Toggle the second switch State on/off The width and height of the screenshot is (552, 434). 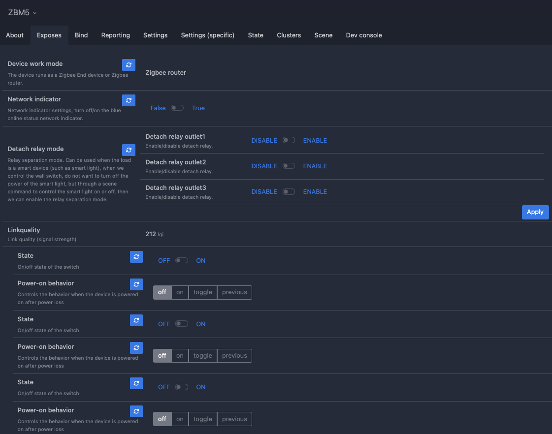[182, 324]
